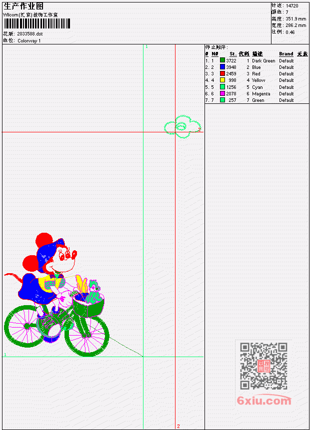Viewport: 310px width, 430px height.
Task: Select the Cyan row's color swatch
Action: coord(222,87)
